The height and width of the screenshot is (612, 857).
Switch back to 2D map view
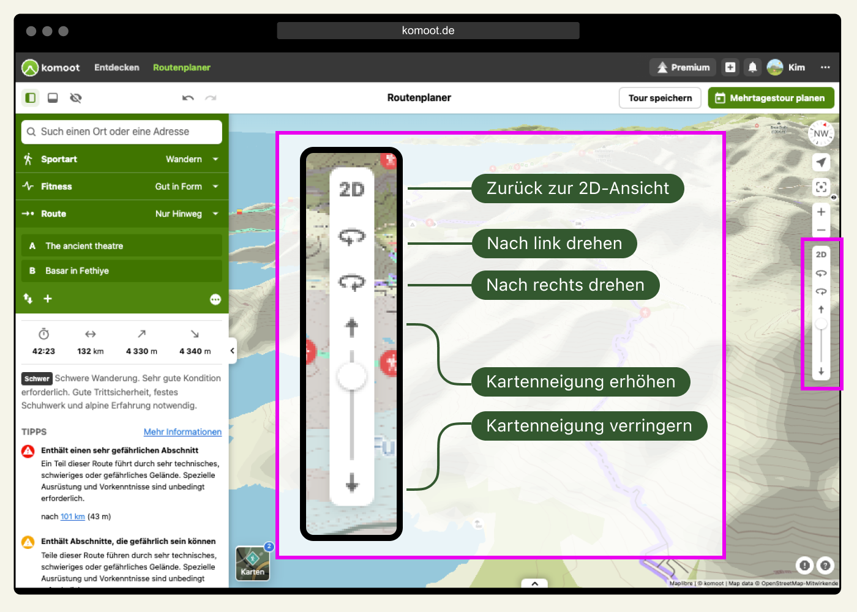(x=821, y=255)
